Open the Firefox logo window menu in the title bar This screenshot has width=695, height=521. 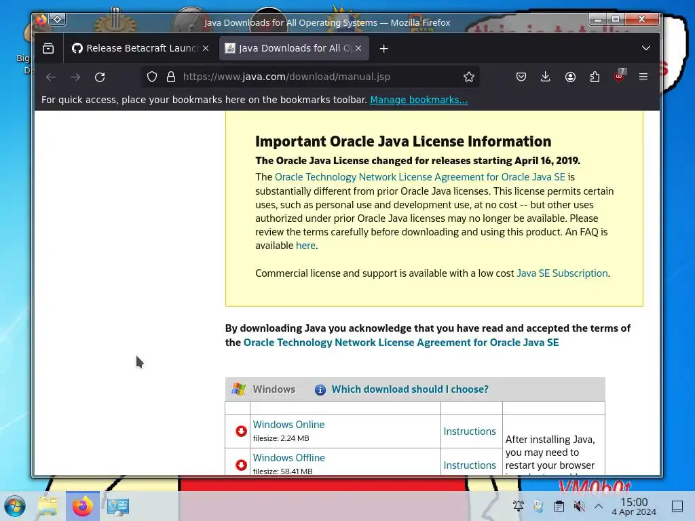pyautogui.click(x=41, y=20)
